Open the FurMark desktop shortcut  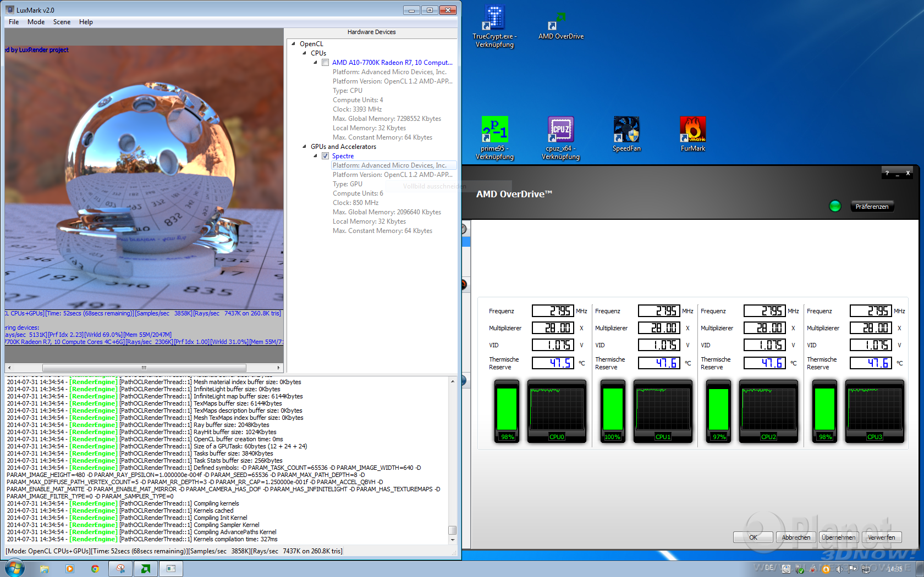(692, 134)
